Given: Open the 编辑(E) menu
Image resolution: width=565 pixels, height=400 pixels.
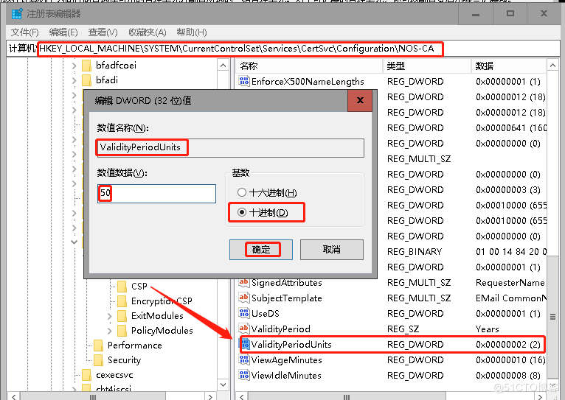Looking at the screenshot, I should pyautogui.click(x=63, y=32).
